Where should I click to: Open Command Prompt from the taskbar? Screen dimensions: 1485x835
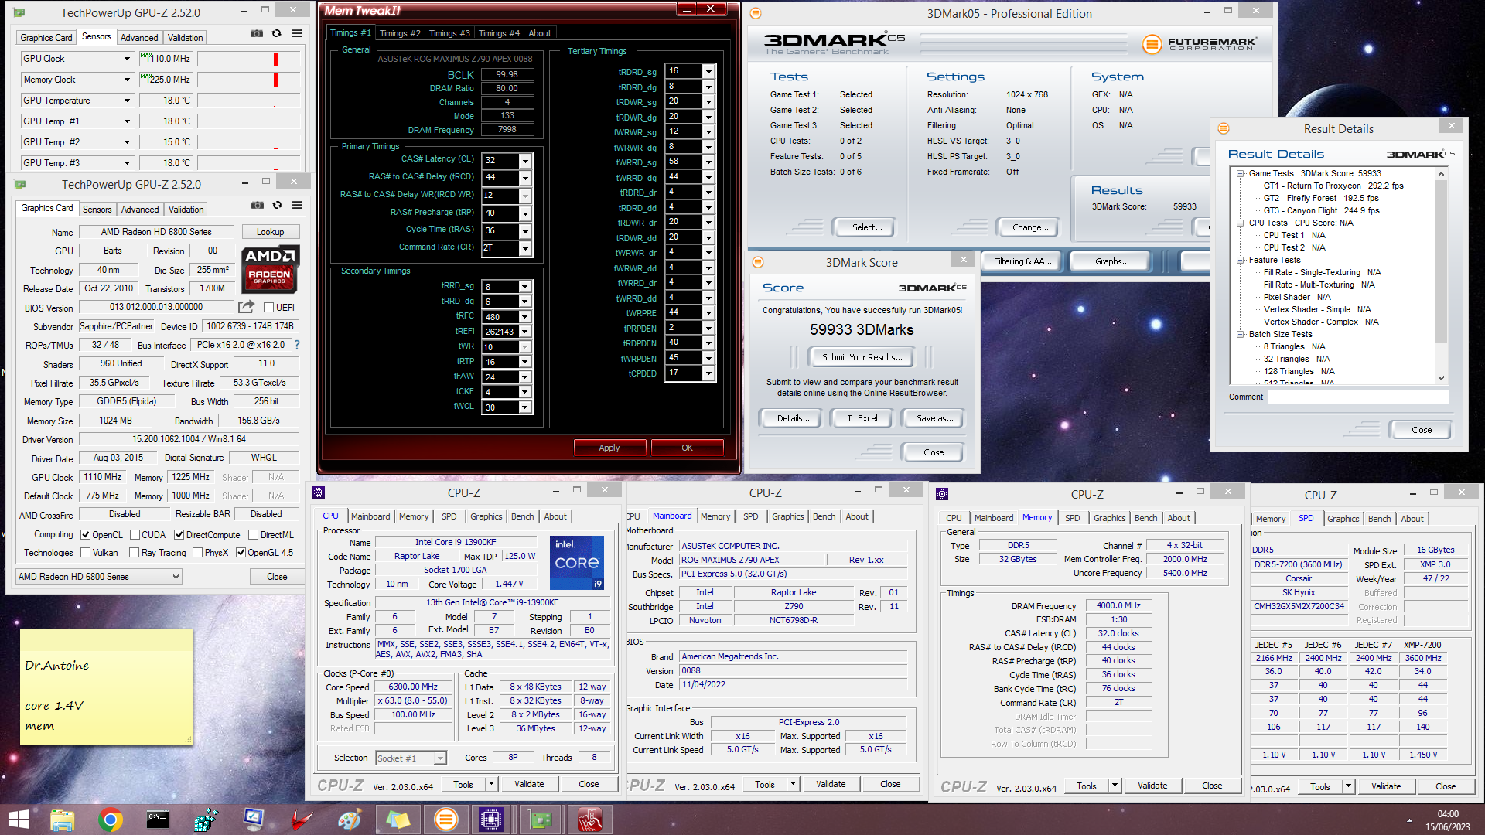coord(158,820)
